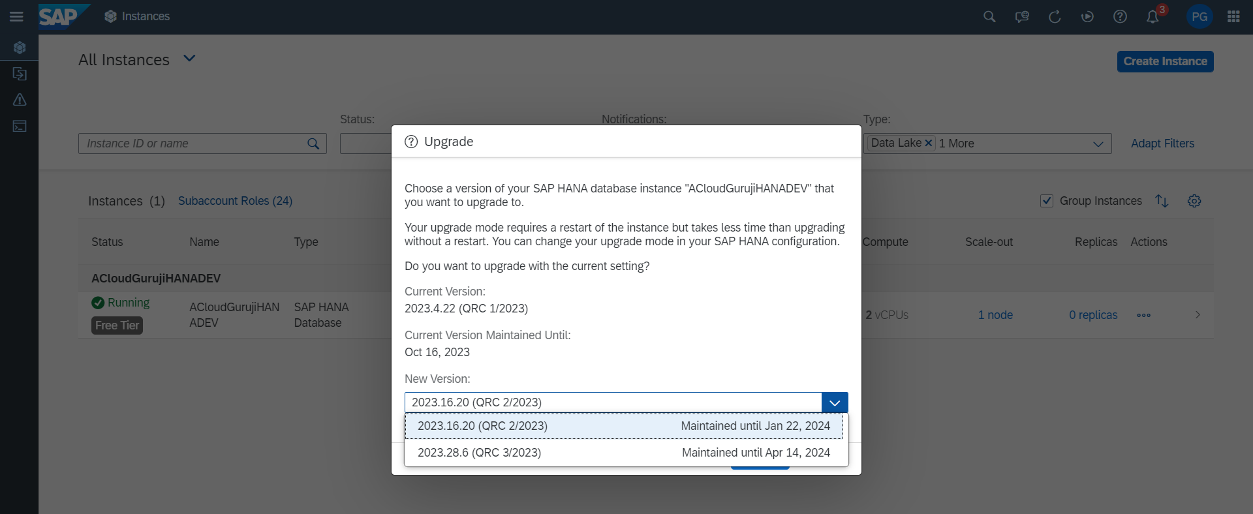This screenshot has width=1253, height=514.
Task: Toggle the New Version dropdown arrow
Action: (x=835, y=402)
